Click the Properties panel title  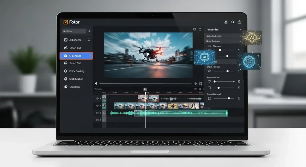tap(212, 30)
